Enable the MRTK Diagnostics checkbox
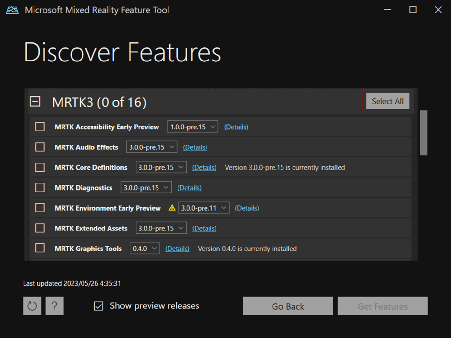This screenshot has height=338, width=451. point(40,187)
